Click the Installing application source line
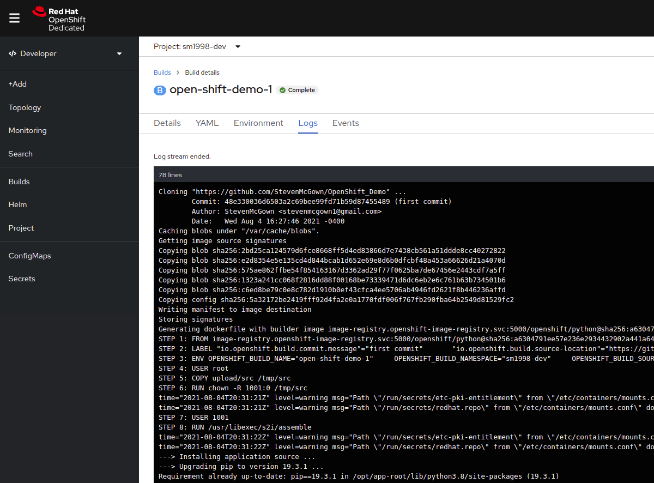 coord(237,457)
